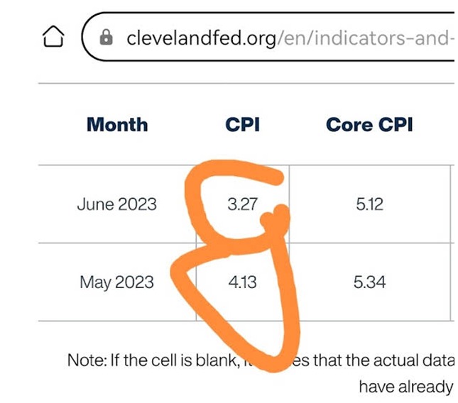This screenshot has height=403, width=458.
Task: Select the May 2023 row label
Action: pyautogui.click(x=117, y=282)
